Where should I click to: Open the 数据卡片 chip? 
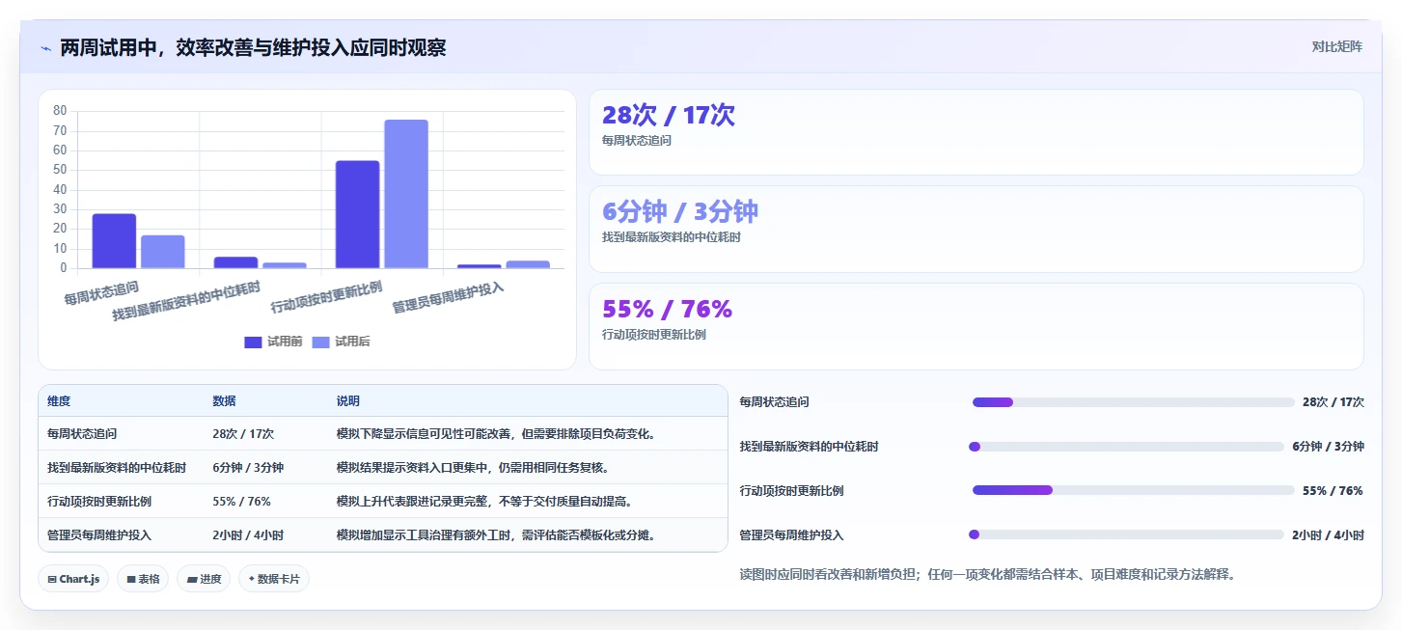(x=274, y=579)
